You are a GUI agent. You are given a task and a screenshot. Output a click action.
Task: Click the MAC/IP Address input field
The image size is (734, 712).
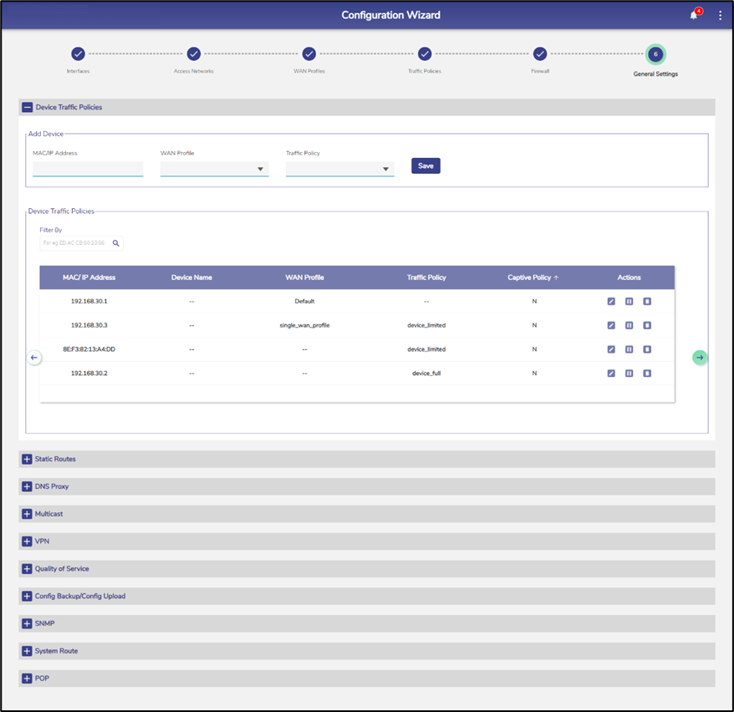88,169
